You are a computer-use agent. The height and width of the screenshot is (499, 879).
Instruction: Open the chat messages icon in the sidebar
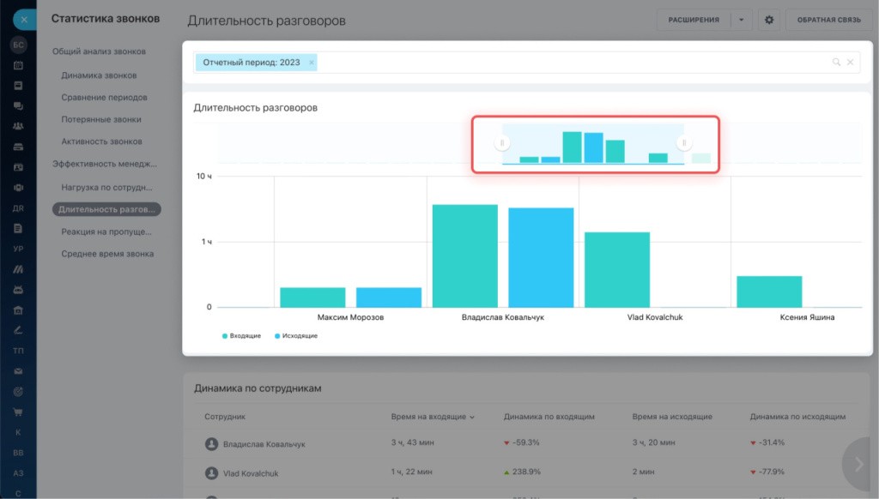[x=18, y=105]
